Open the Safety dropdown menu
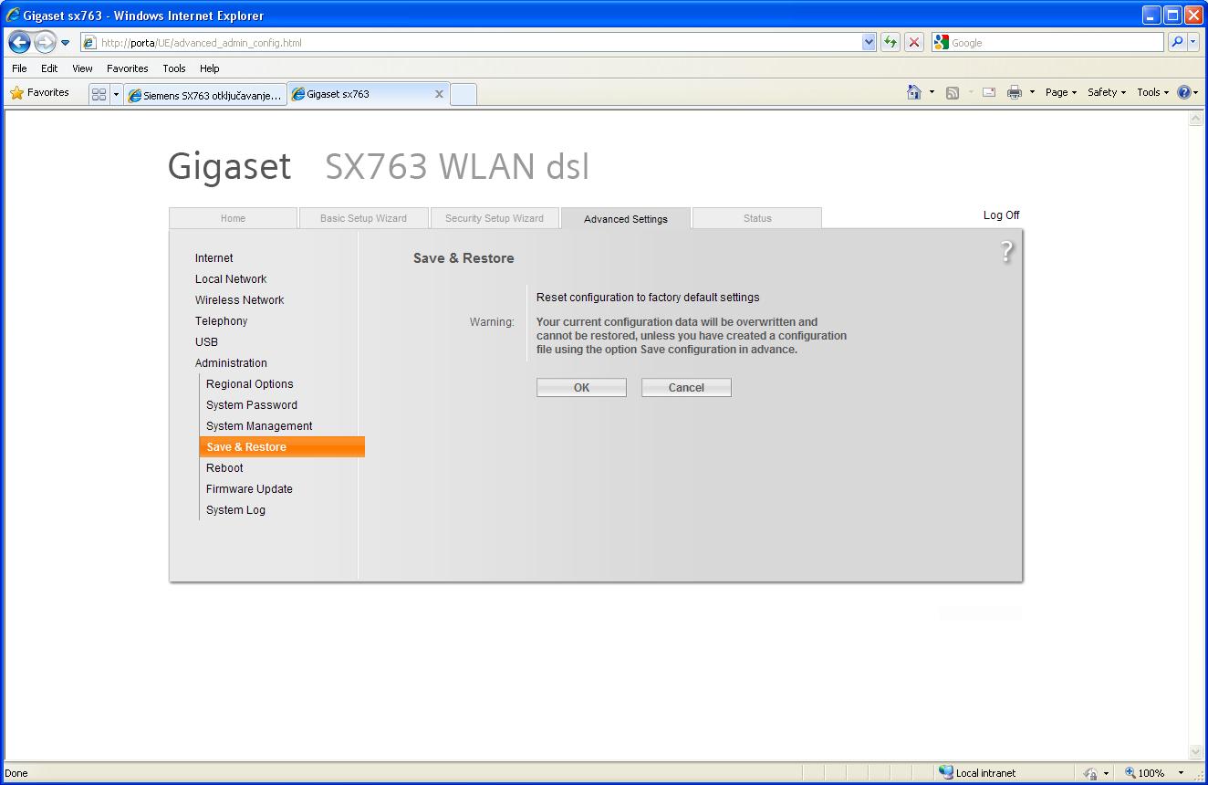 tap(1107, 92)
